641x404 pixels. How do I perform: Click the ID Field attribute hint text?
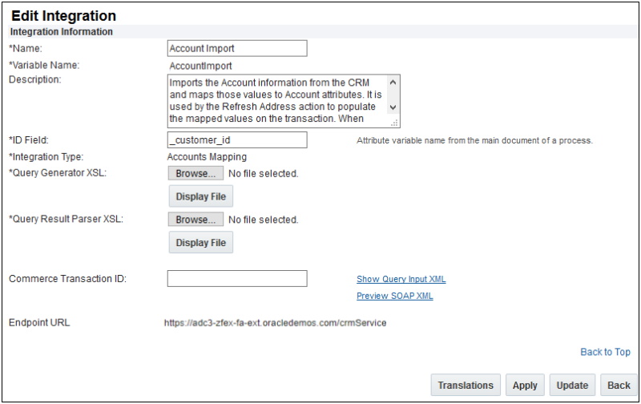point(474,140)
